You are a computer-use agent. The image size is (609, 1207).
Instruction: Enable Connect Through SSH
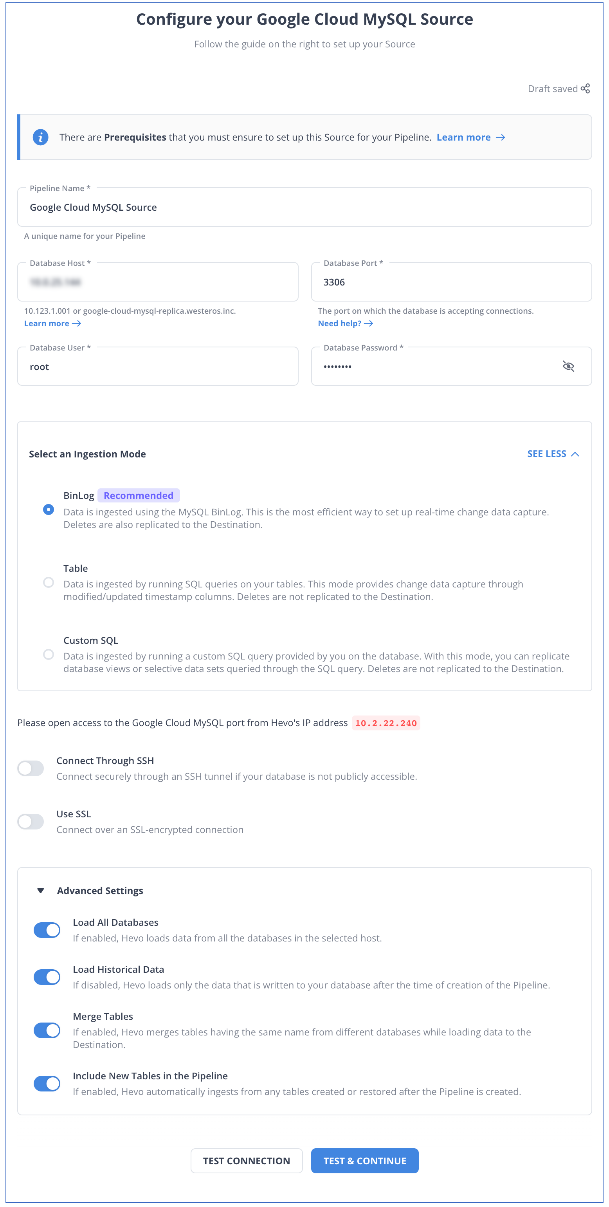point(31,768)
